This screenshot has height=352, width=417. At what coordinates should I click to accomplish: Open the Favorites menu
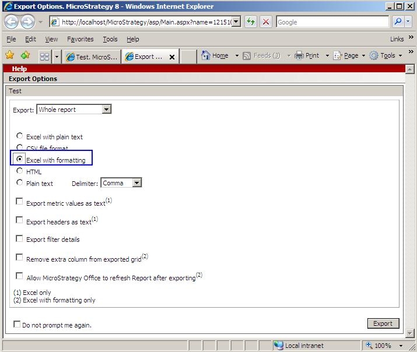(80, 39)
